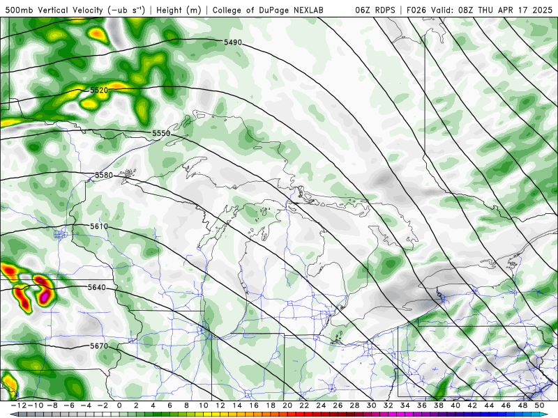Click the 46 value on the color scale

tap(506, 405)
